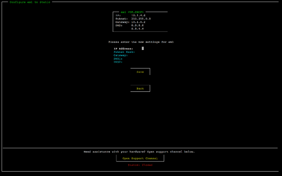Click the Configure em1 to Static title
This screenshot has width=282, height=176.
click(x=30, y=2)
